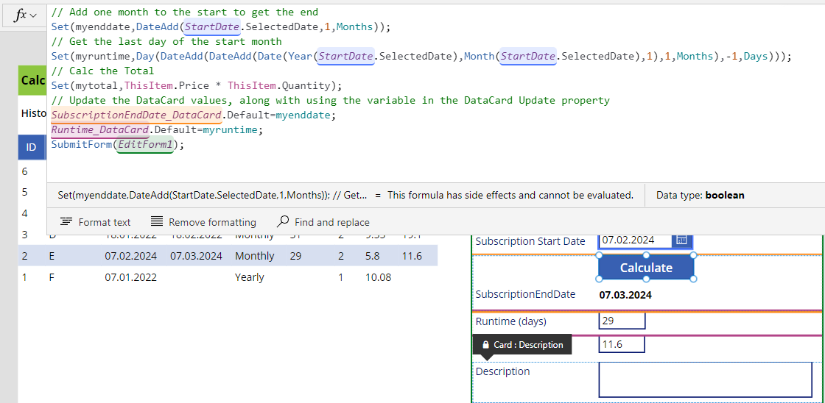Click the lock icon on Card : Description

[485, 344]
